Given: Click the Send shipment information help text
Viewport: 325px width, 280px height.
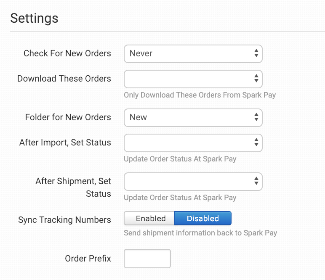Looking at the screenshot, I should pos(200,232).
